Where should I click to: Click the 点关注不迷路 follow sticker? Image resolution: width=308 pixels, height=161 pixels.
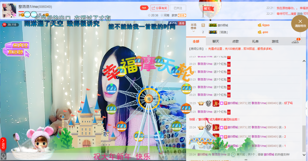[x=17, y=49]
